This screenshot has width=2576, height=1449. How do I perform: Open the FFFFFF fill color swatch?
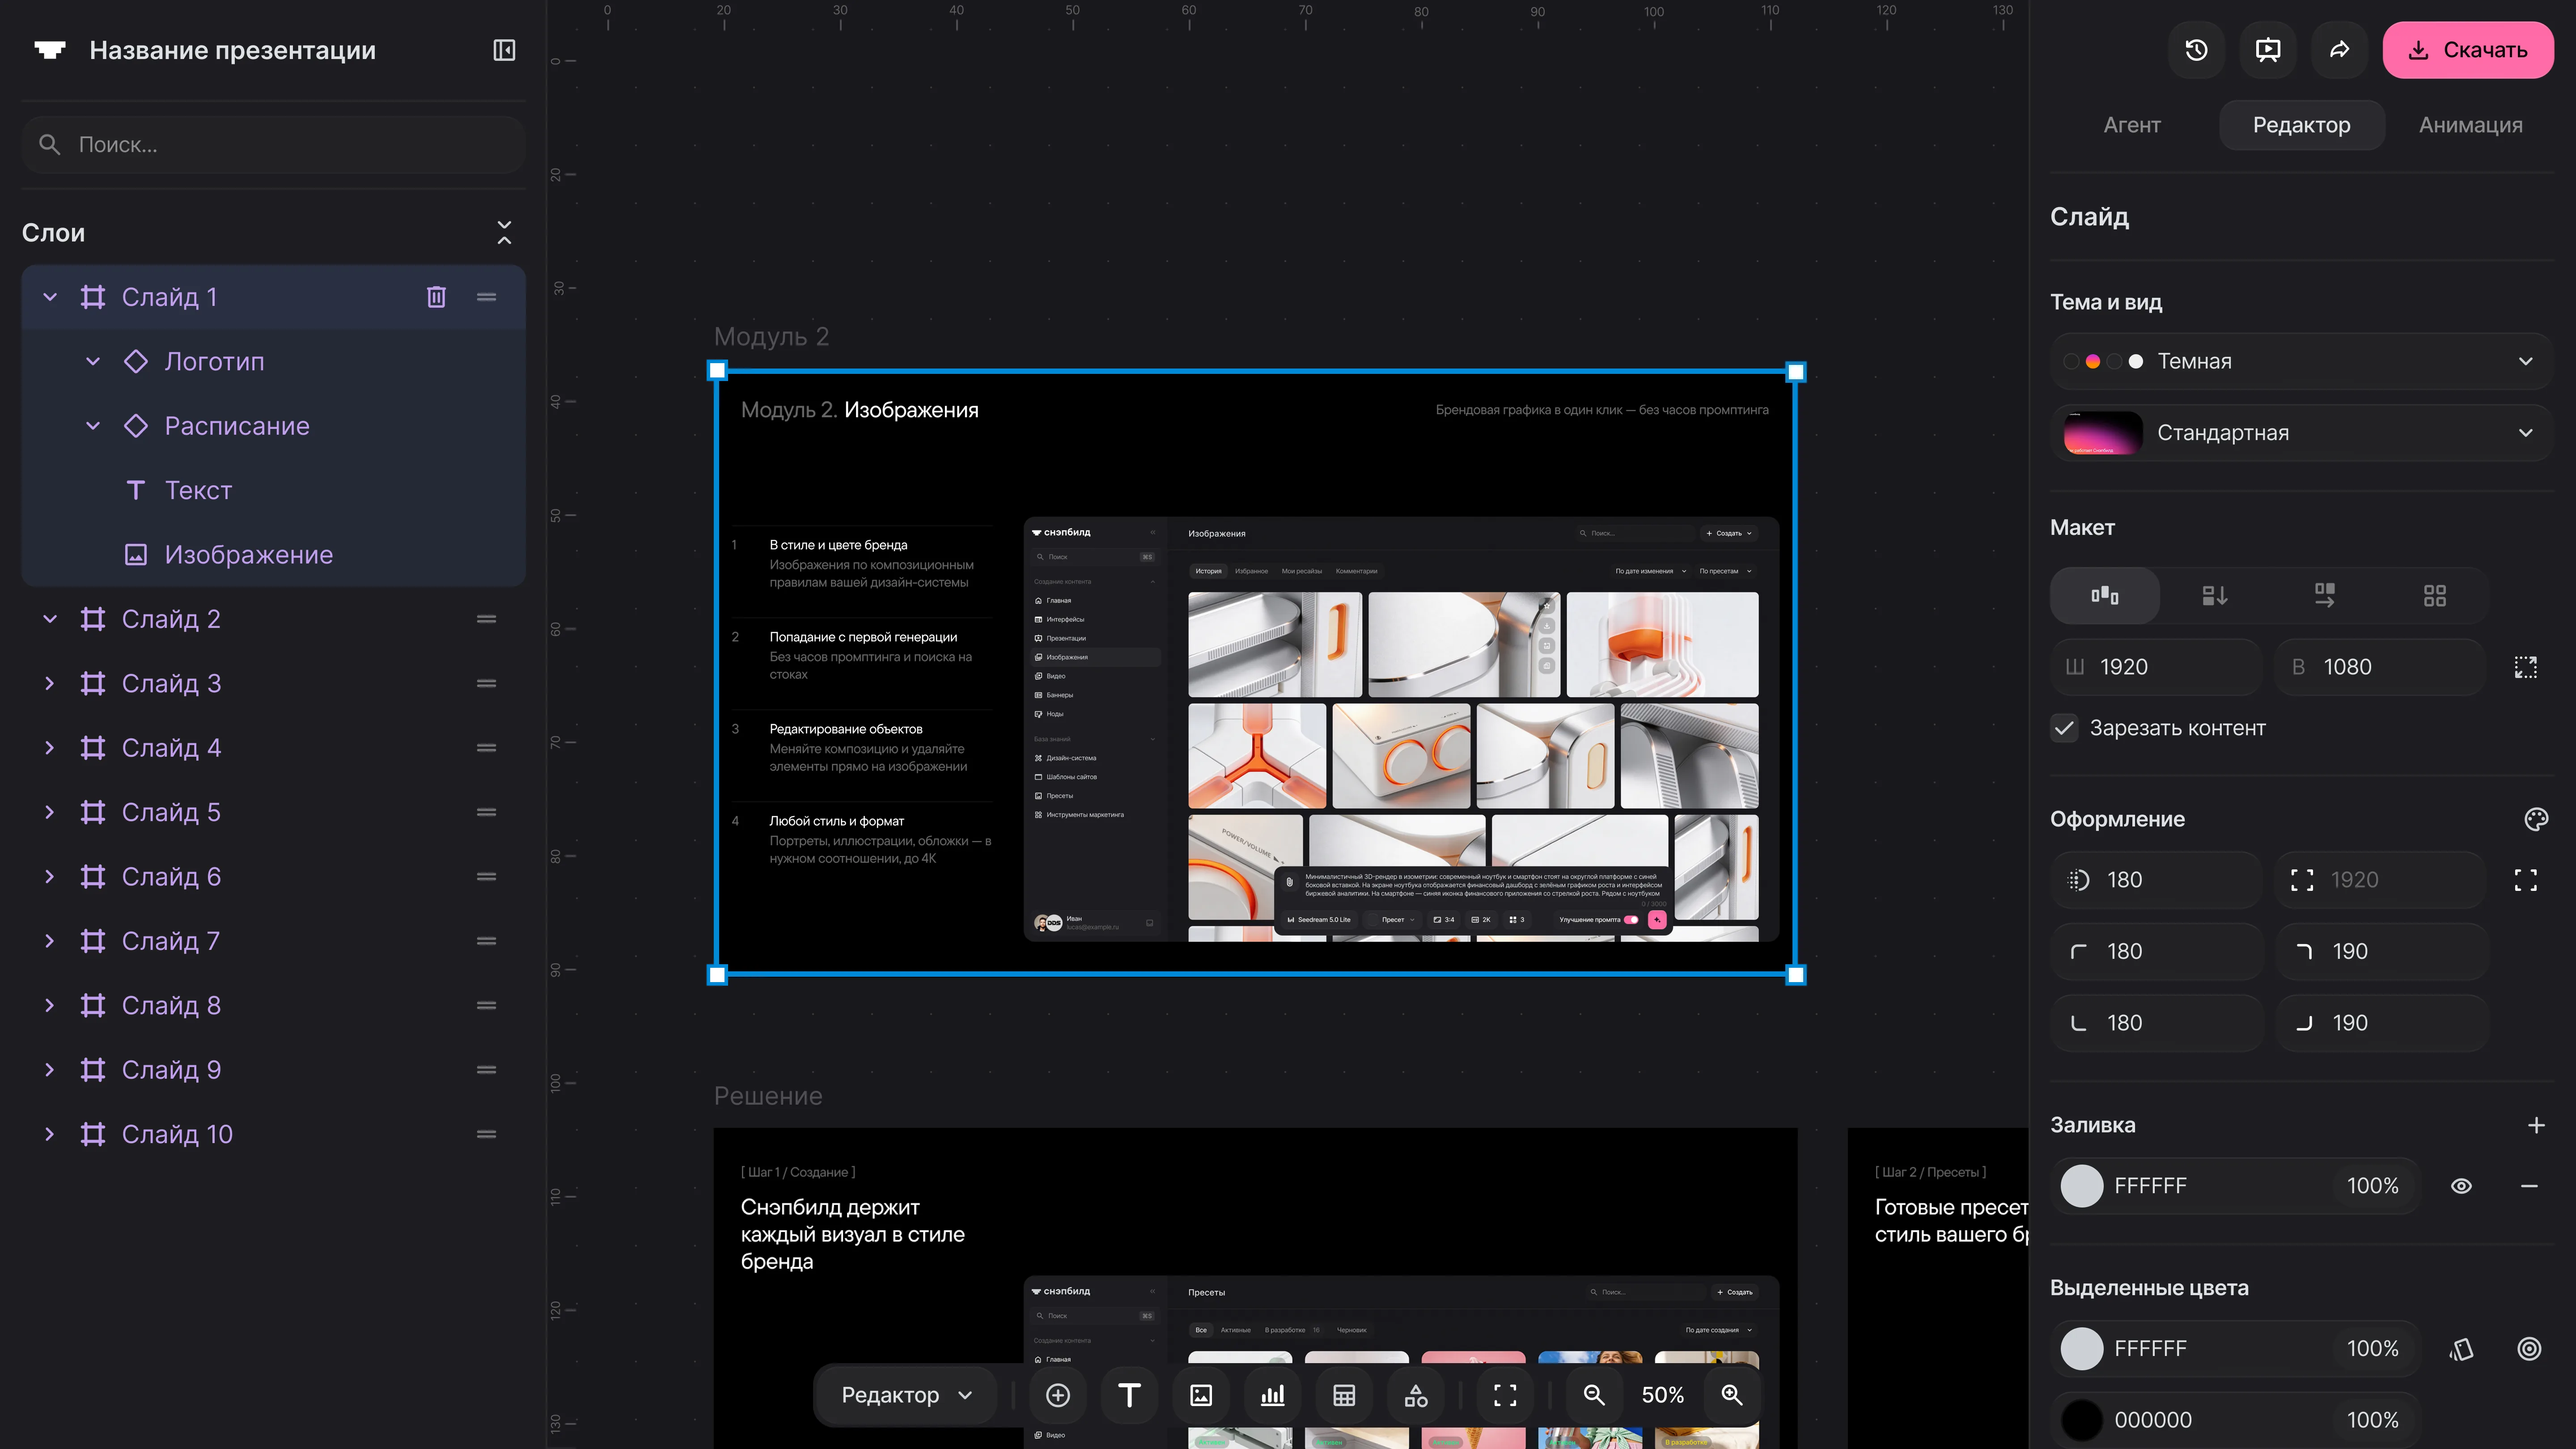pyautogui.click(x=2082, y=1186)
